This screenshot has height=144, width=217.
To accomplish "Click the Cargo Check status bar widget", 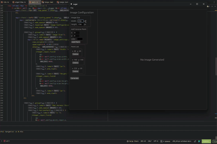I will tap(133, 141).
